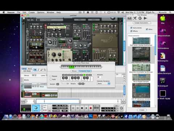Viewport: 174px width, 131px height.
Task: Switch sequencer to Song view
Action: (24, 69)
